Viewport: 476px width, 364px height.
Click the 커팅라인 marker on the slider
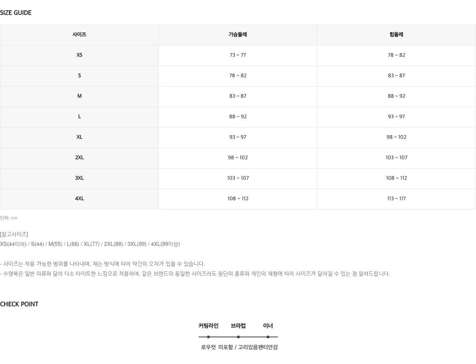tap(208, 337)
